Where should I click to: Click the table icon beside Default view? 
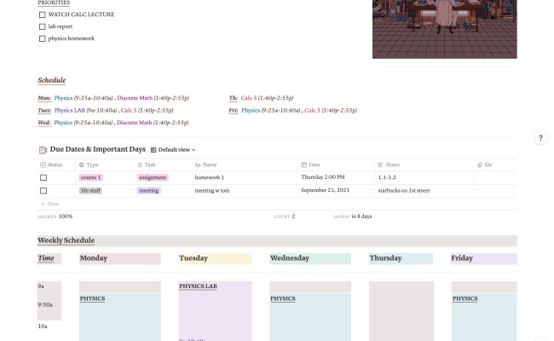[x=153, y=150]
